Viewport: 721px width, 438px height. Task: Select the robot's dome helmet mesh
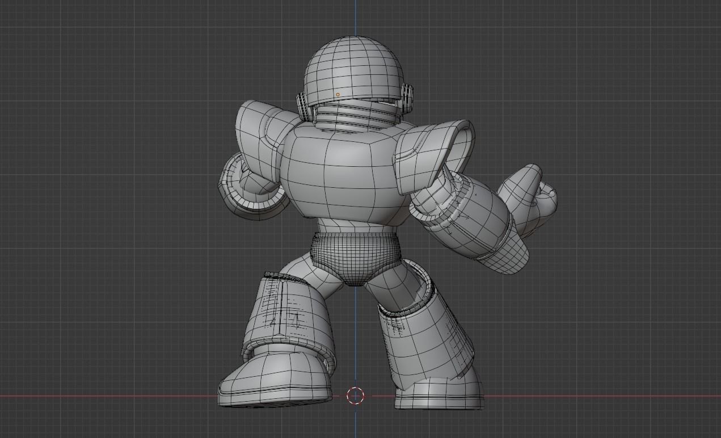click(x=356, y=71)
